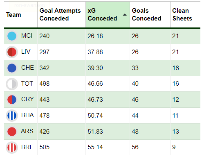Screen dimensions: 202x157
Task: Click the CHE blue team badge
Action: (x=12, y=68)
